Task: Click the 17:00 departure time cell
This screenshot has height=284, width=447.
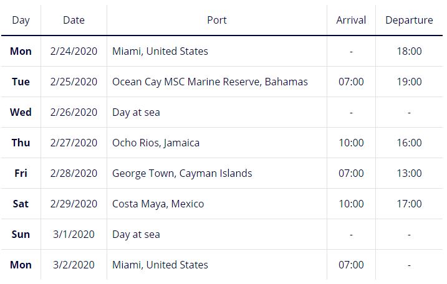Action: [409, 204]
